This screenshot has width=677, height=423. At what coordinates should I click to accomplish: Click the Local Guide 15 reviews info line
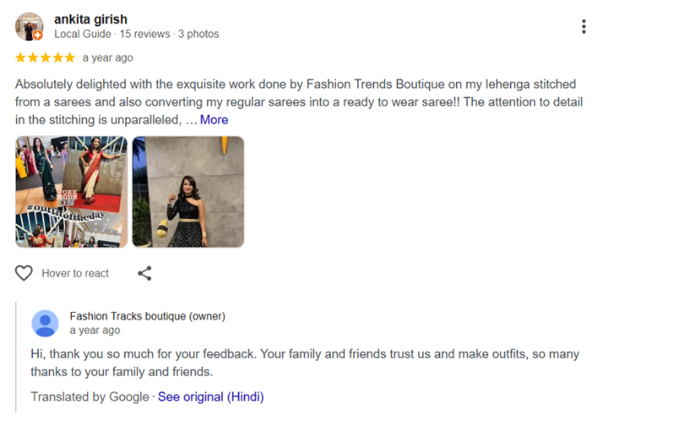pyautogui.click(x=136, y=34)
